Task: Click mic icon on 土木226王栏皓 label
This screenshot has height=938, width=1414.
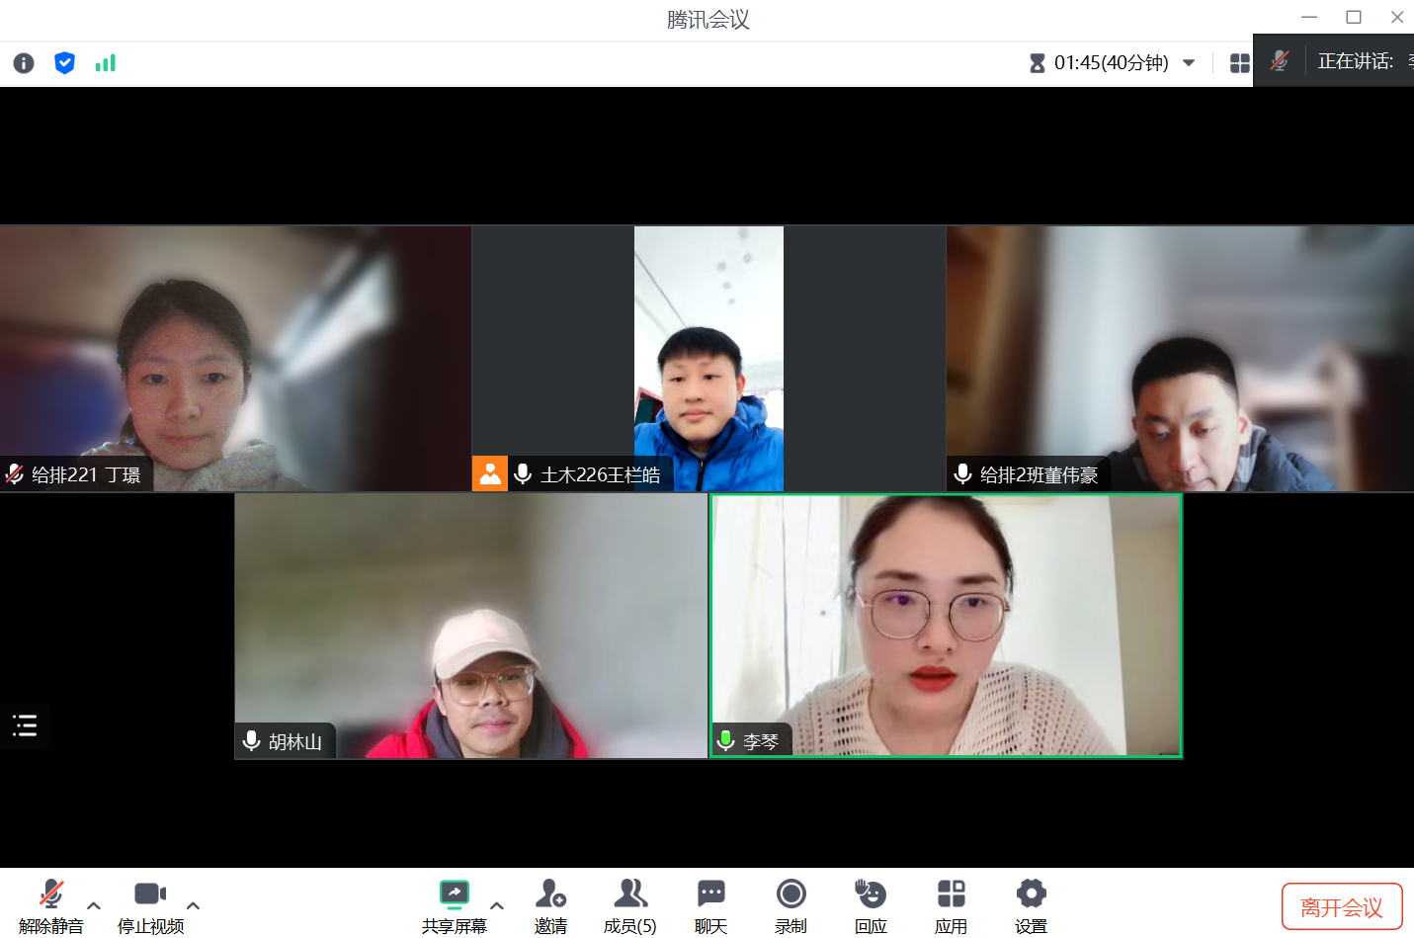Action: pyautogui.click(x=524, y=474)
